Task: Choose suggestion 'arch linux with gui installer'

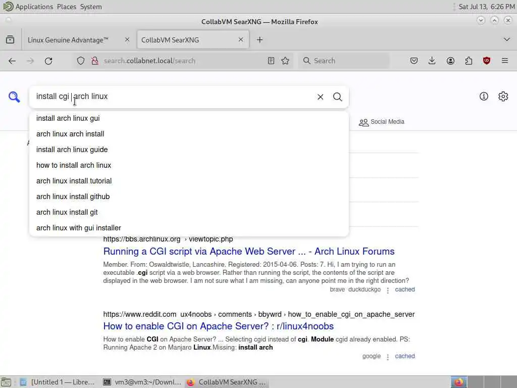Action: [x=189, y=228]
